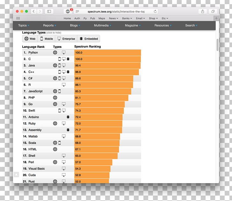The image size is (232, 201).
Task: Click the enterprise icon in Cuda row
Action: 64,175
